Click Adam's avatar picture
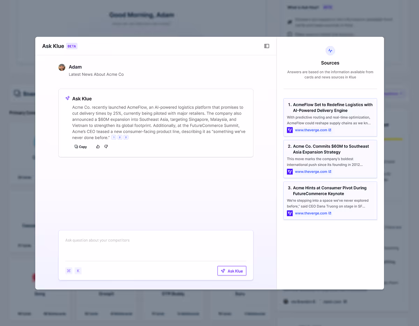The image size is (419, 326). click(62, 67)
